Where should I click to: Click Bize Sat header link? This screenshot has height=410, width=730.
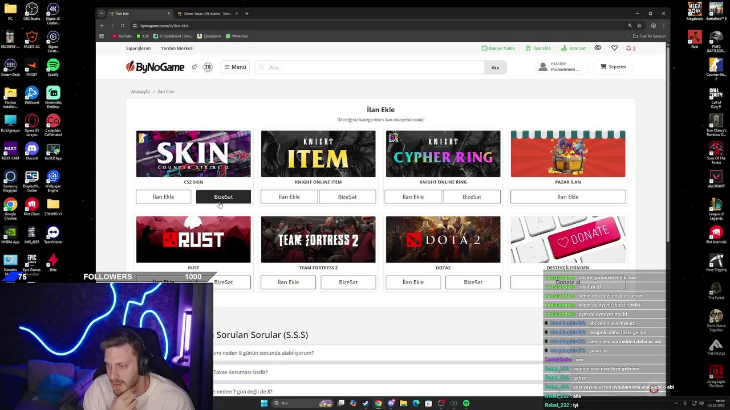(573, 48)
